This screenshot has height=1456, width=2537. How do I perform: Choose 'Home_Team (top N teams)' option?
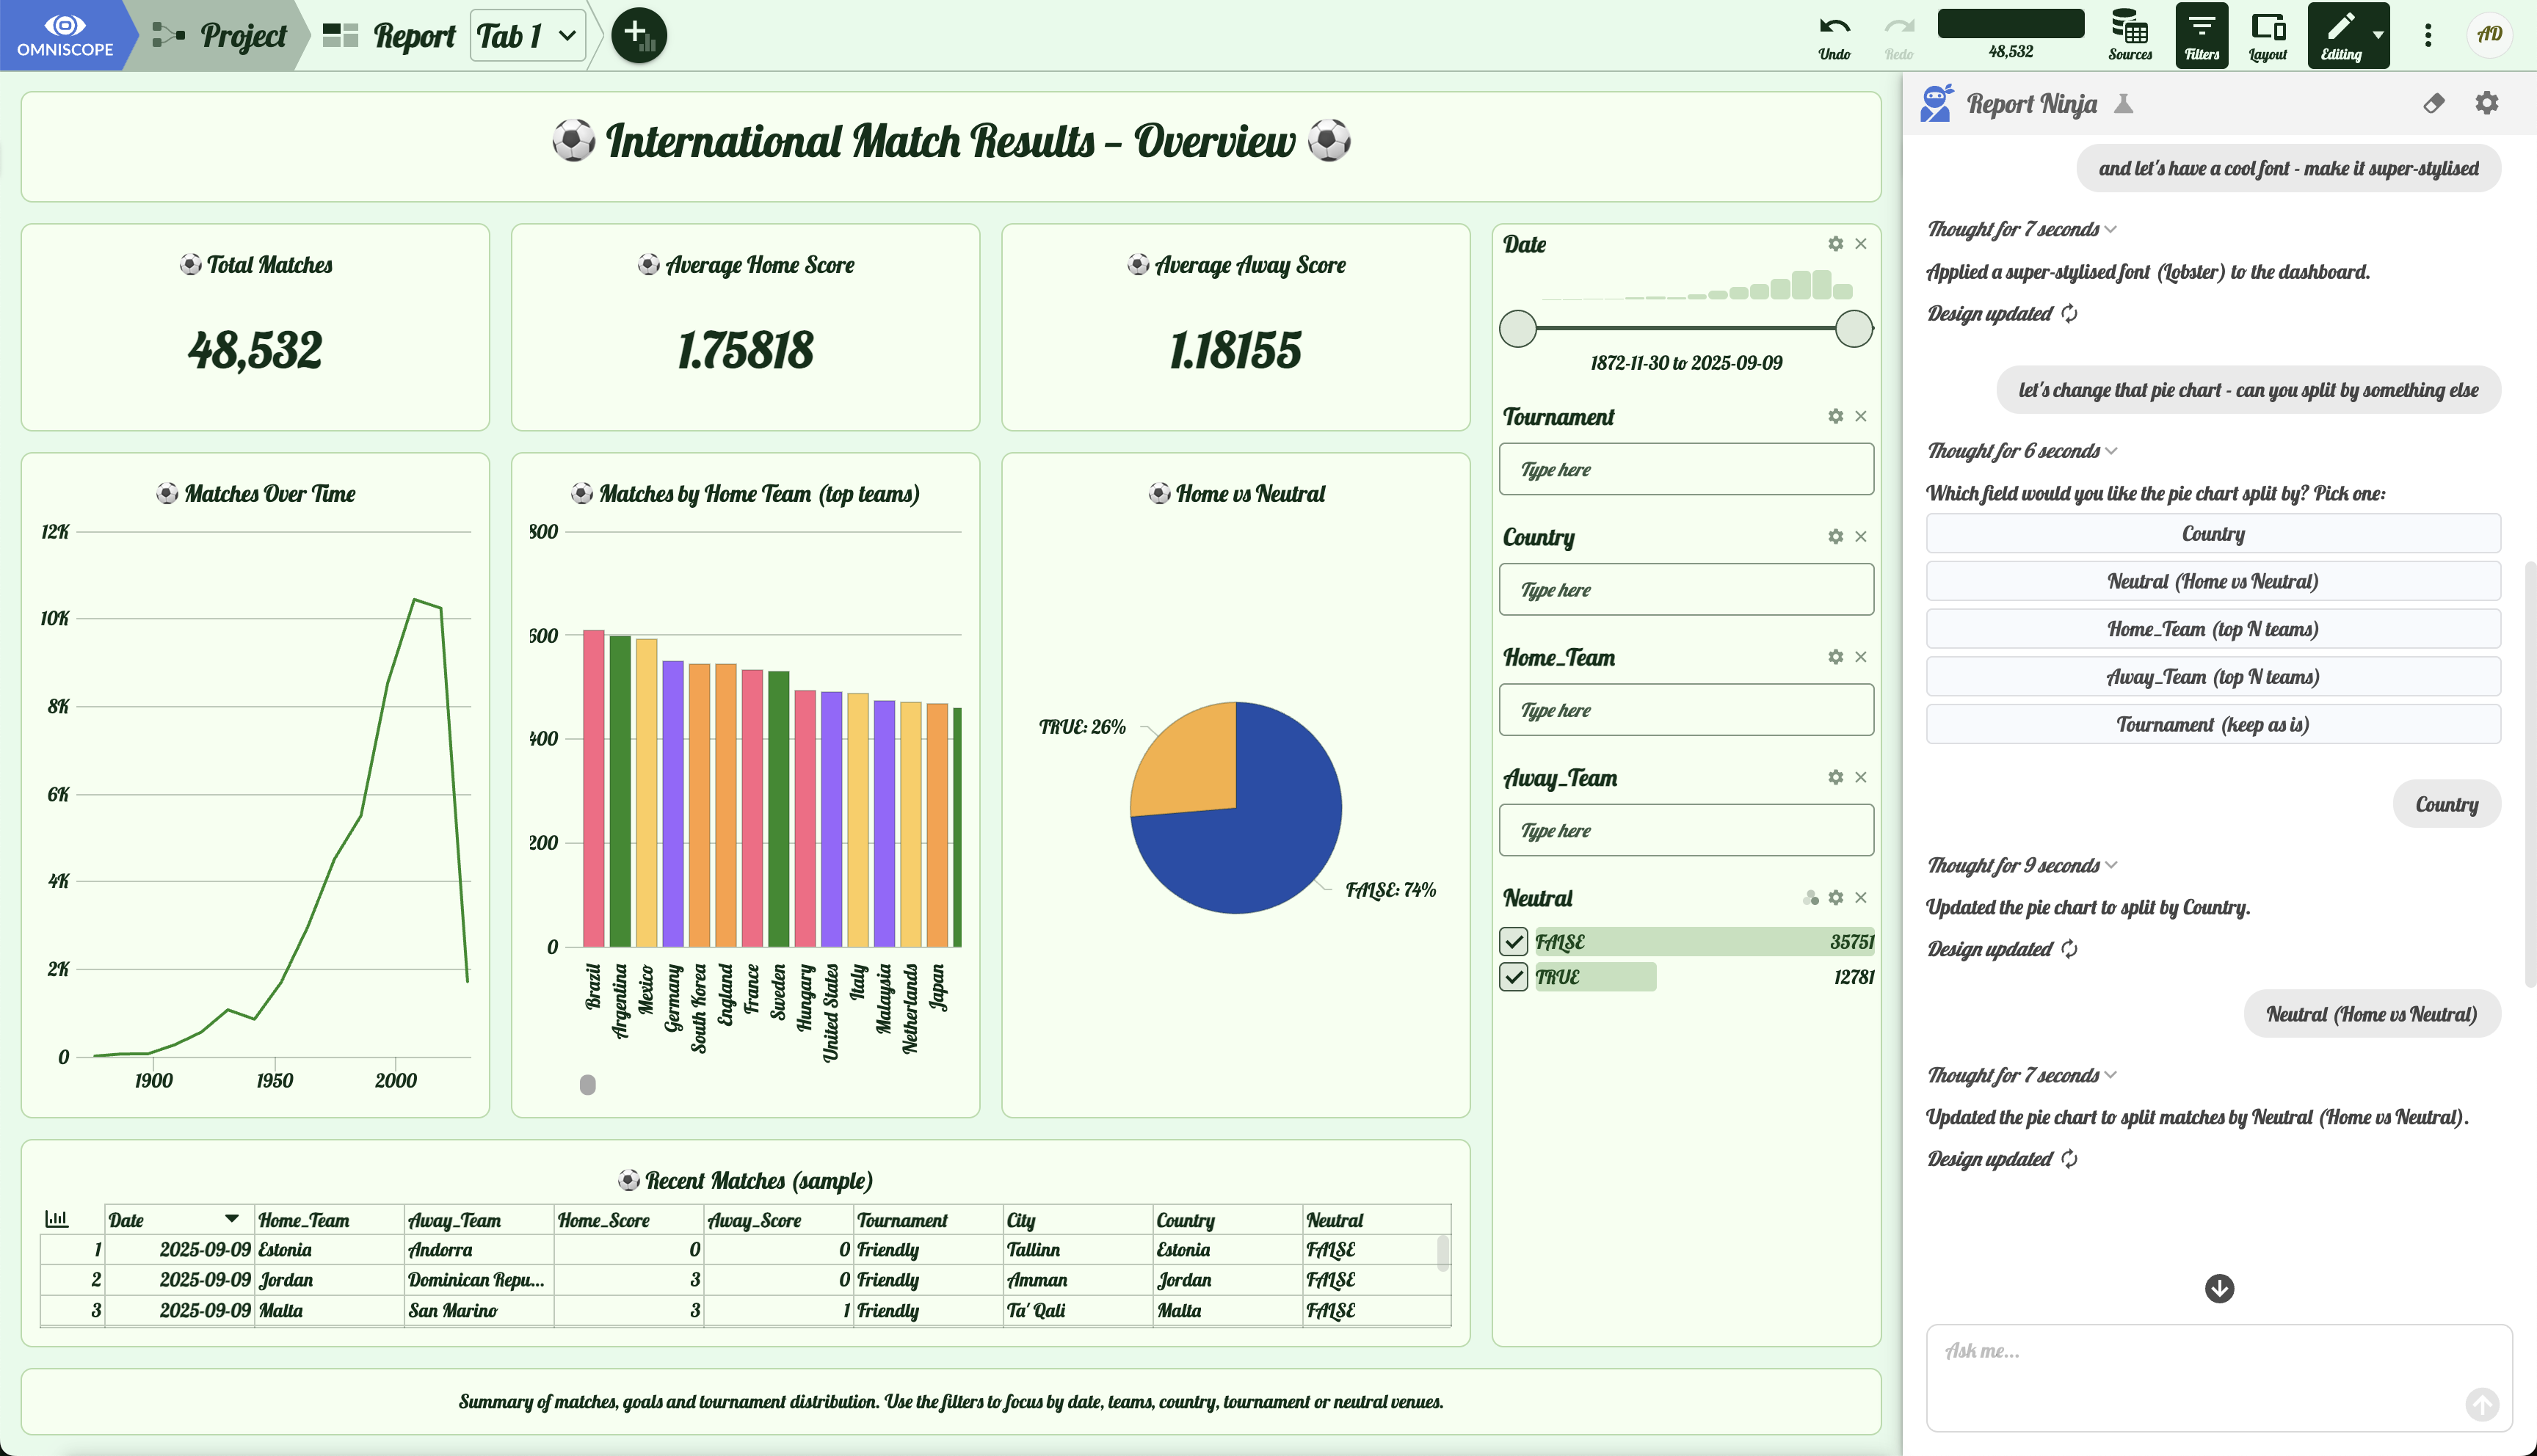pos(2212,629)
